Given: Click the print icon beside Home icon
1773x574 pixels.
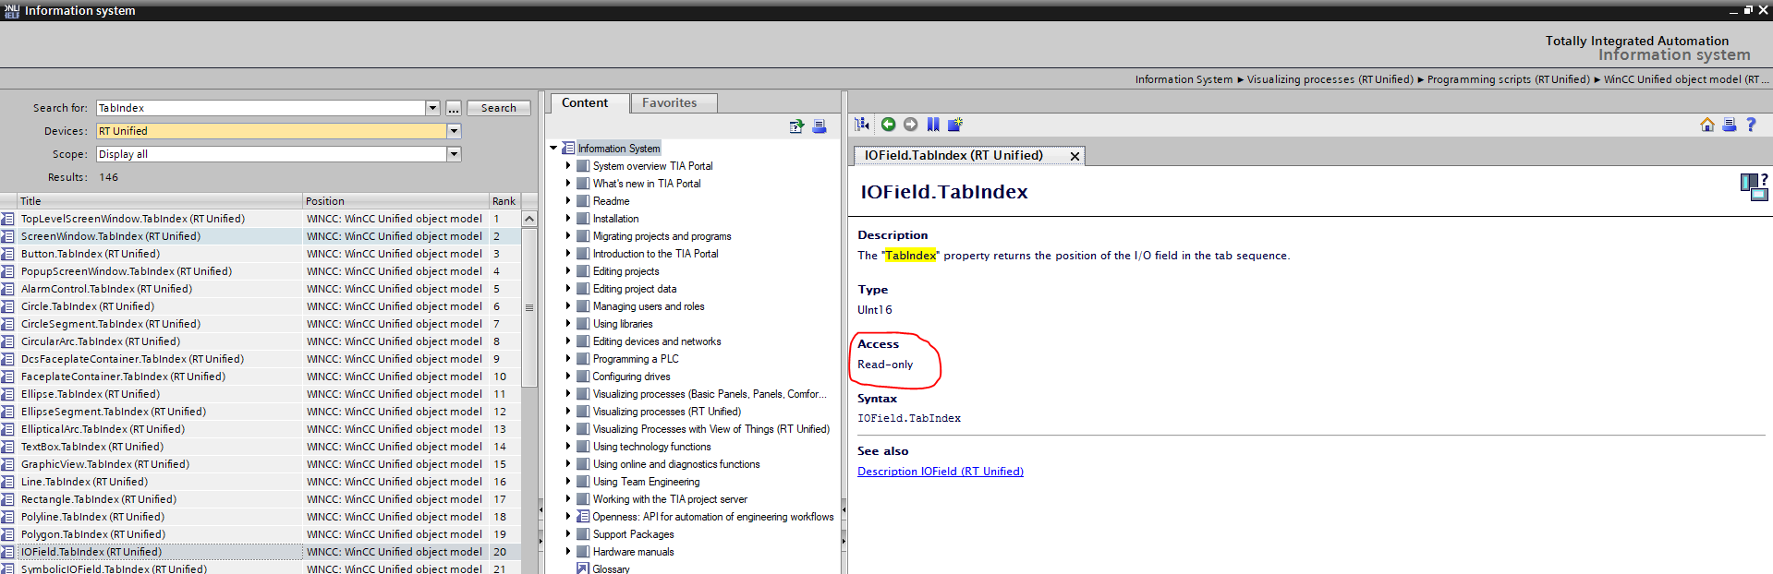Looking at the screenshot, I should point(1729,125).
